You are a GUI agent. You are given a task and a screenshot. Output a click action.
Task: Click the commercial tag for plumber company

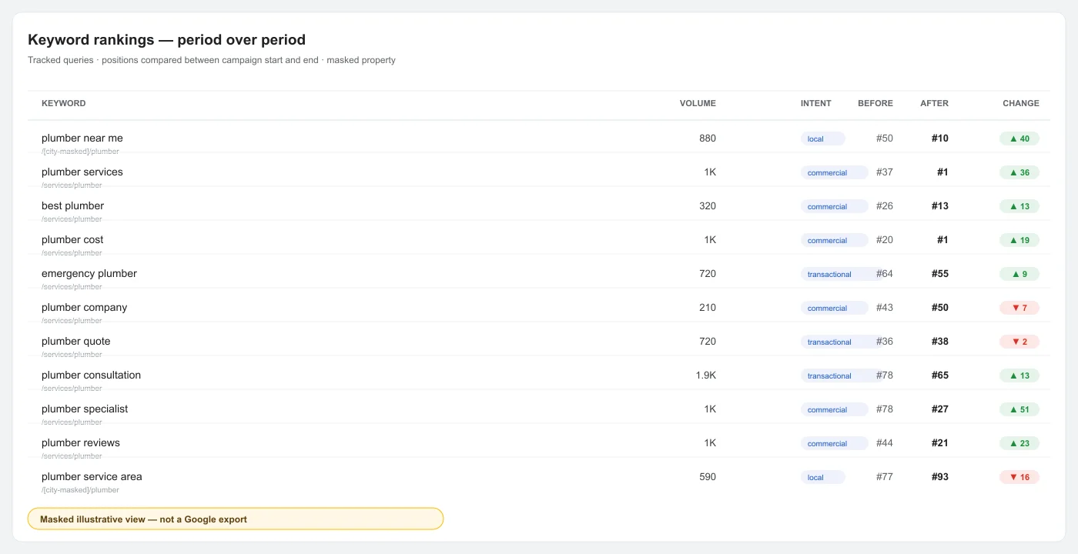(835, 308)
